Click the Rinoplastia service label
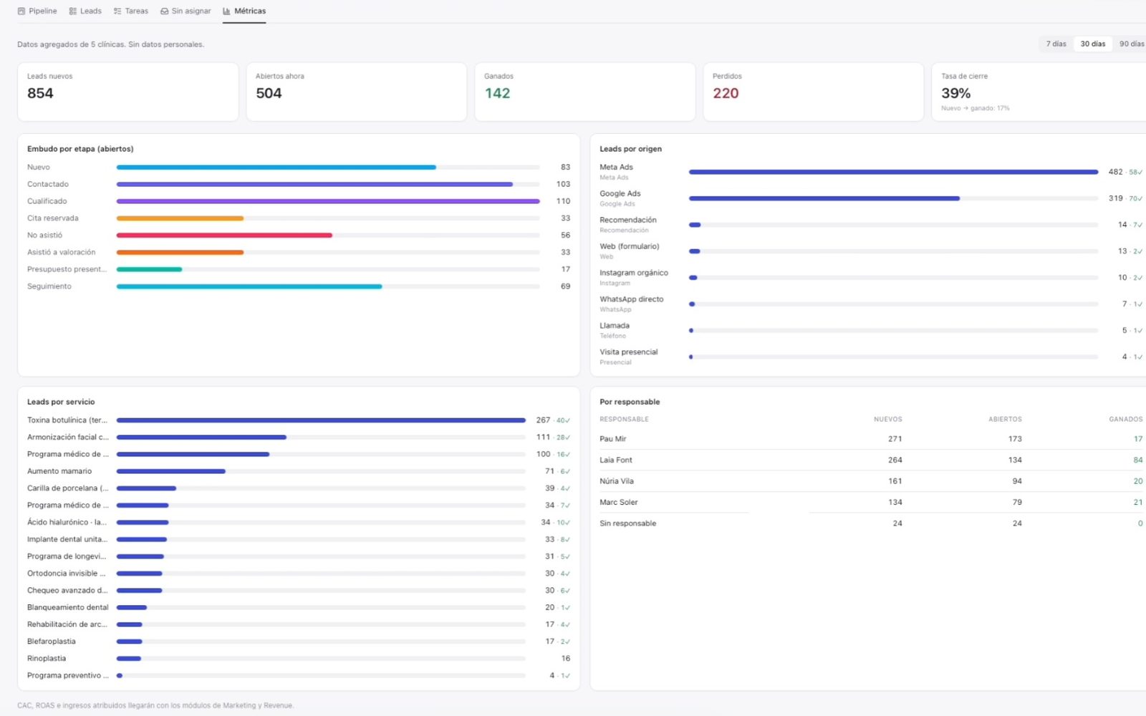The height and width of the screenshot is (716, 1146). click(x=47, y=659)
